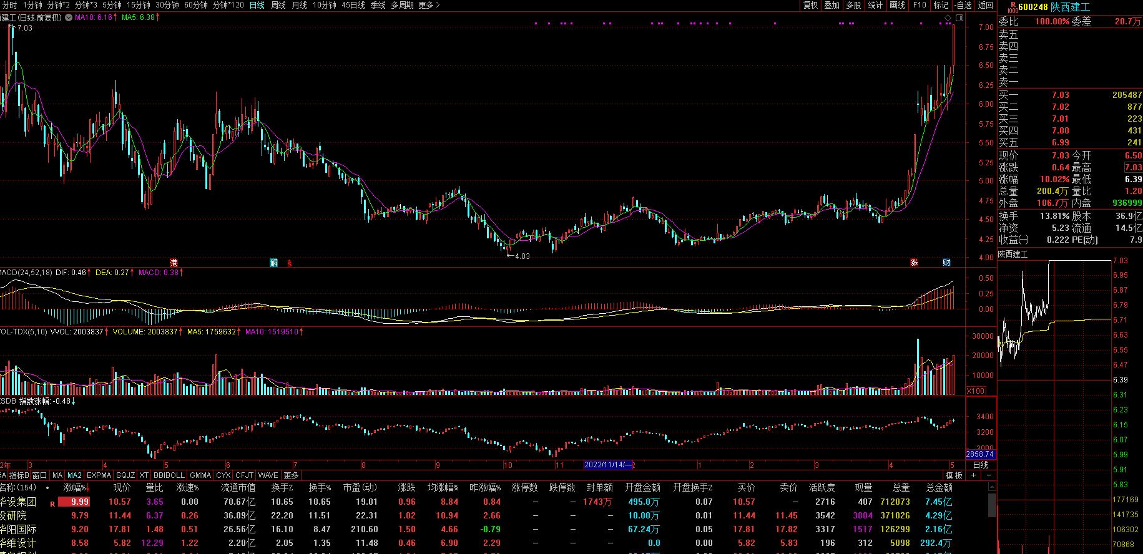This screenshot has width=1143, height=554.
Task: Expand the 更多 indicators list
Action: point(291,475)
